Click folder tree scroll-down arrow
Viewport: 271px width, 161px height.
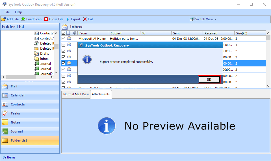coord(56,72)
